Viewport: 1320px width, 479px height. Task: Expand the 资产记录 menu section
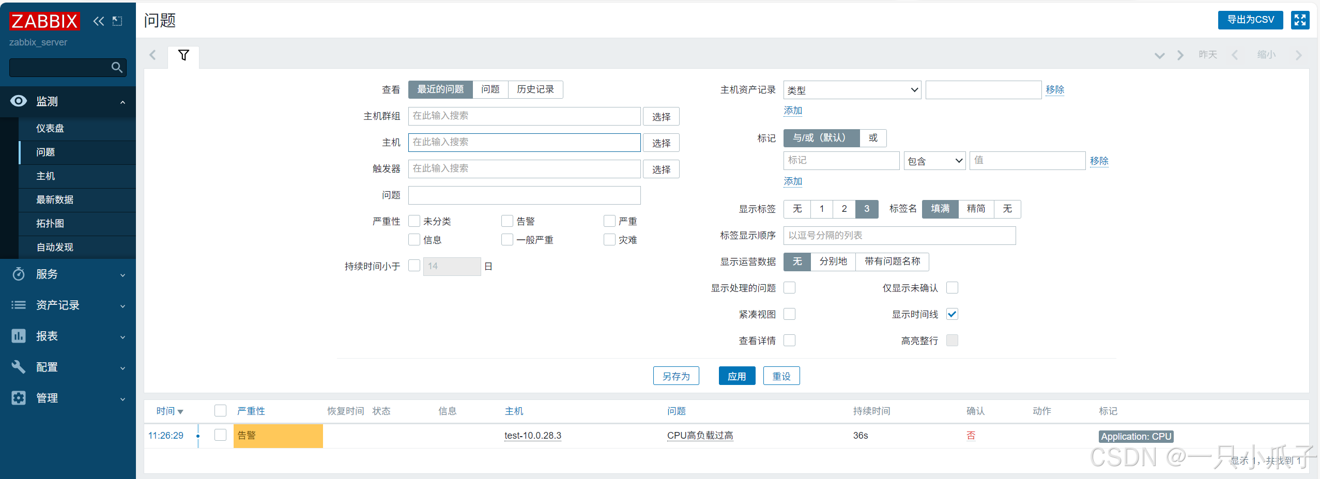coord(122,306)
